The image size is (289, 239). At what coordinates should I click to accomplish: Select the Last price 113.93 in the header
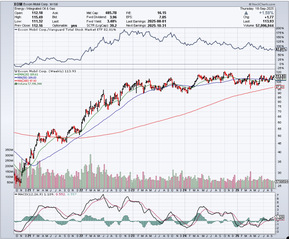point(268,21)
